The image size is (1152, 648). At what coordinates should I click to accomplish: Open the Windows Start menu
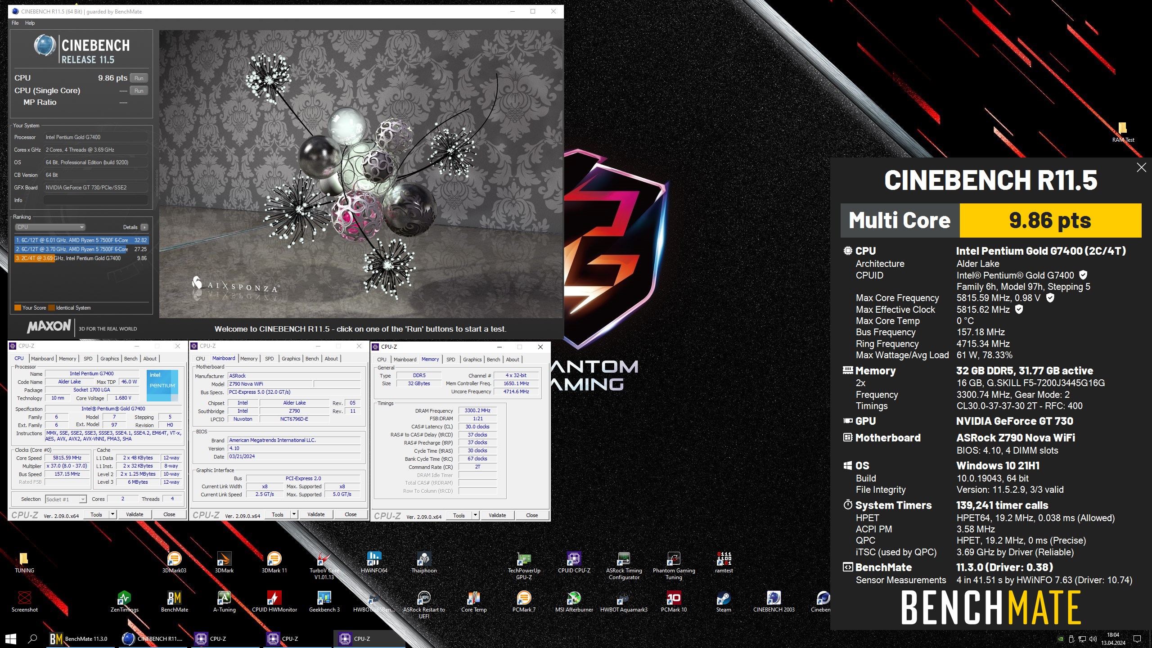coord(11,639)
